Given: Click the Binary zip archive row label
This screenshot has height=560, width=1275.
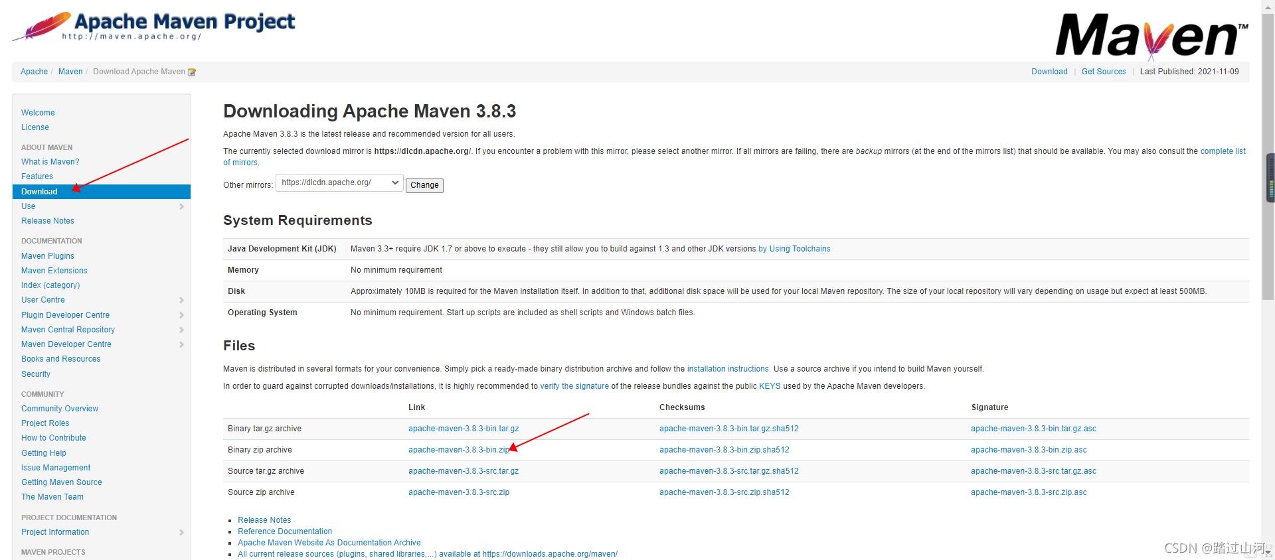Looking at the screenshot, I should pos(260,450).
